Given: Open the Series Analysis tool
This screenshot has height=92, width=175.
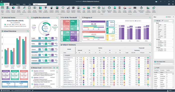Looking at the screenshot, I should click(x=154, y=9).
